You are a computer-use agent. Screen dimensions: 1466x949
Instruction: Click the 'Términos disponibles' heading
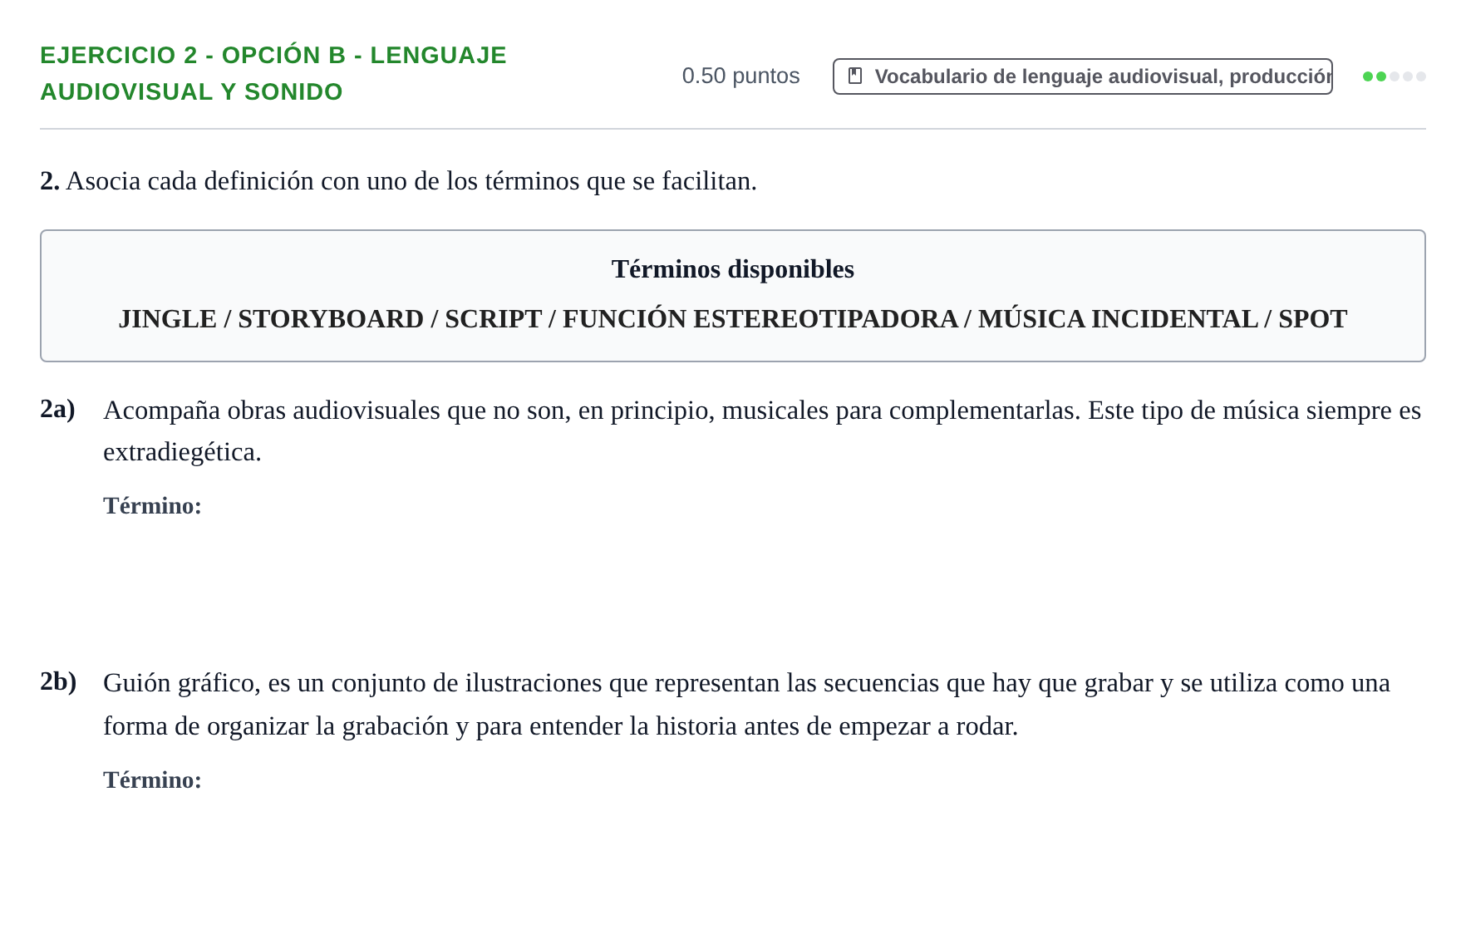732,269
